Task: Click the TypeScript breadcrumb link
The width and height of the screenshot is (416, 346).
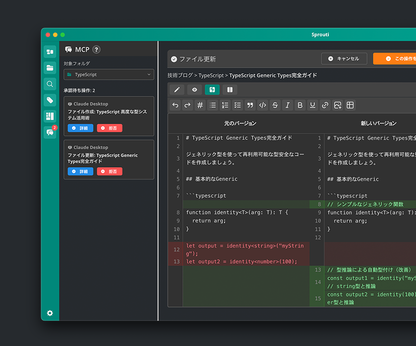Action: click(211, 76)
